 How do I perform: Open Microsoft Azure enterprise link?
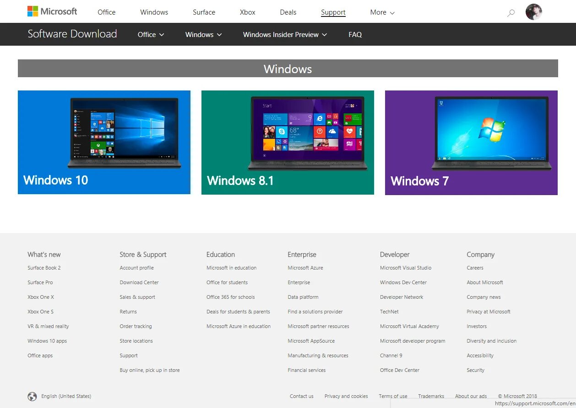click(x=305, y=268)
